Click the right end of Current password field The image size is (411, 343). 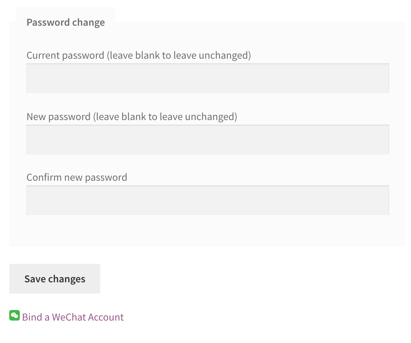379,78
